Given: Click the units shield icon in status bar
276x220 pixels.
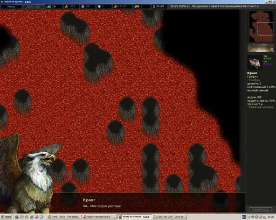Looking at the screenshot, I should pos(99,6).
